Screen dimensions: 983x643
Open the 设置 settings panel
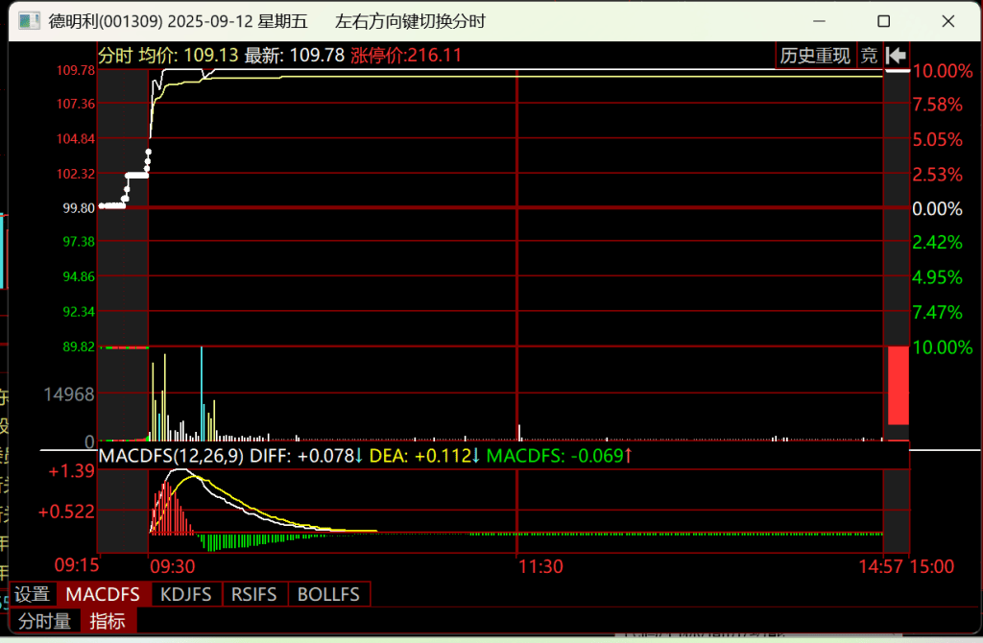point(33,594)
